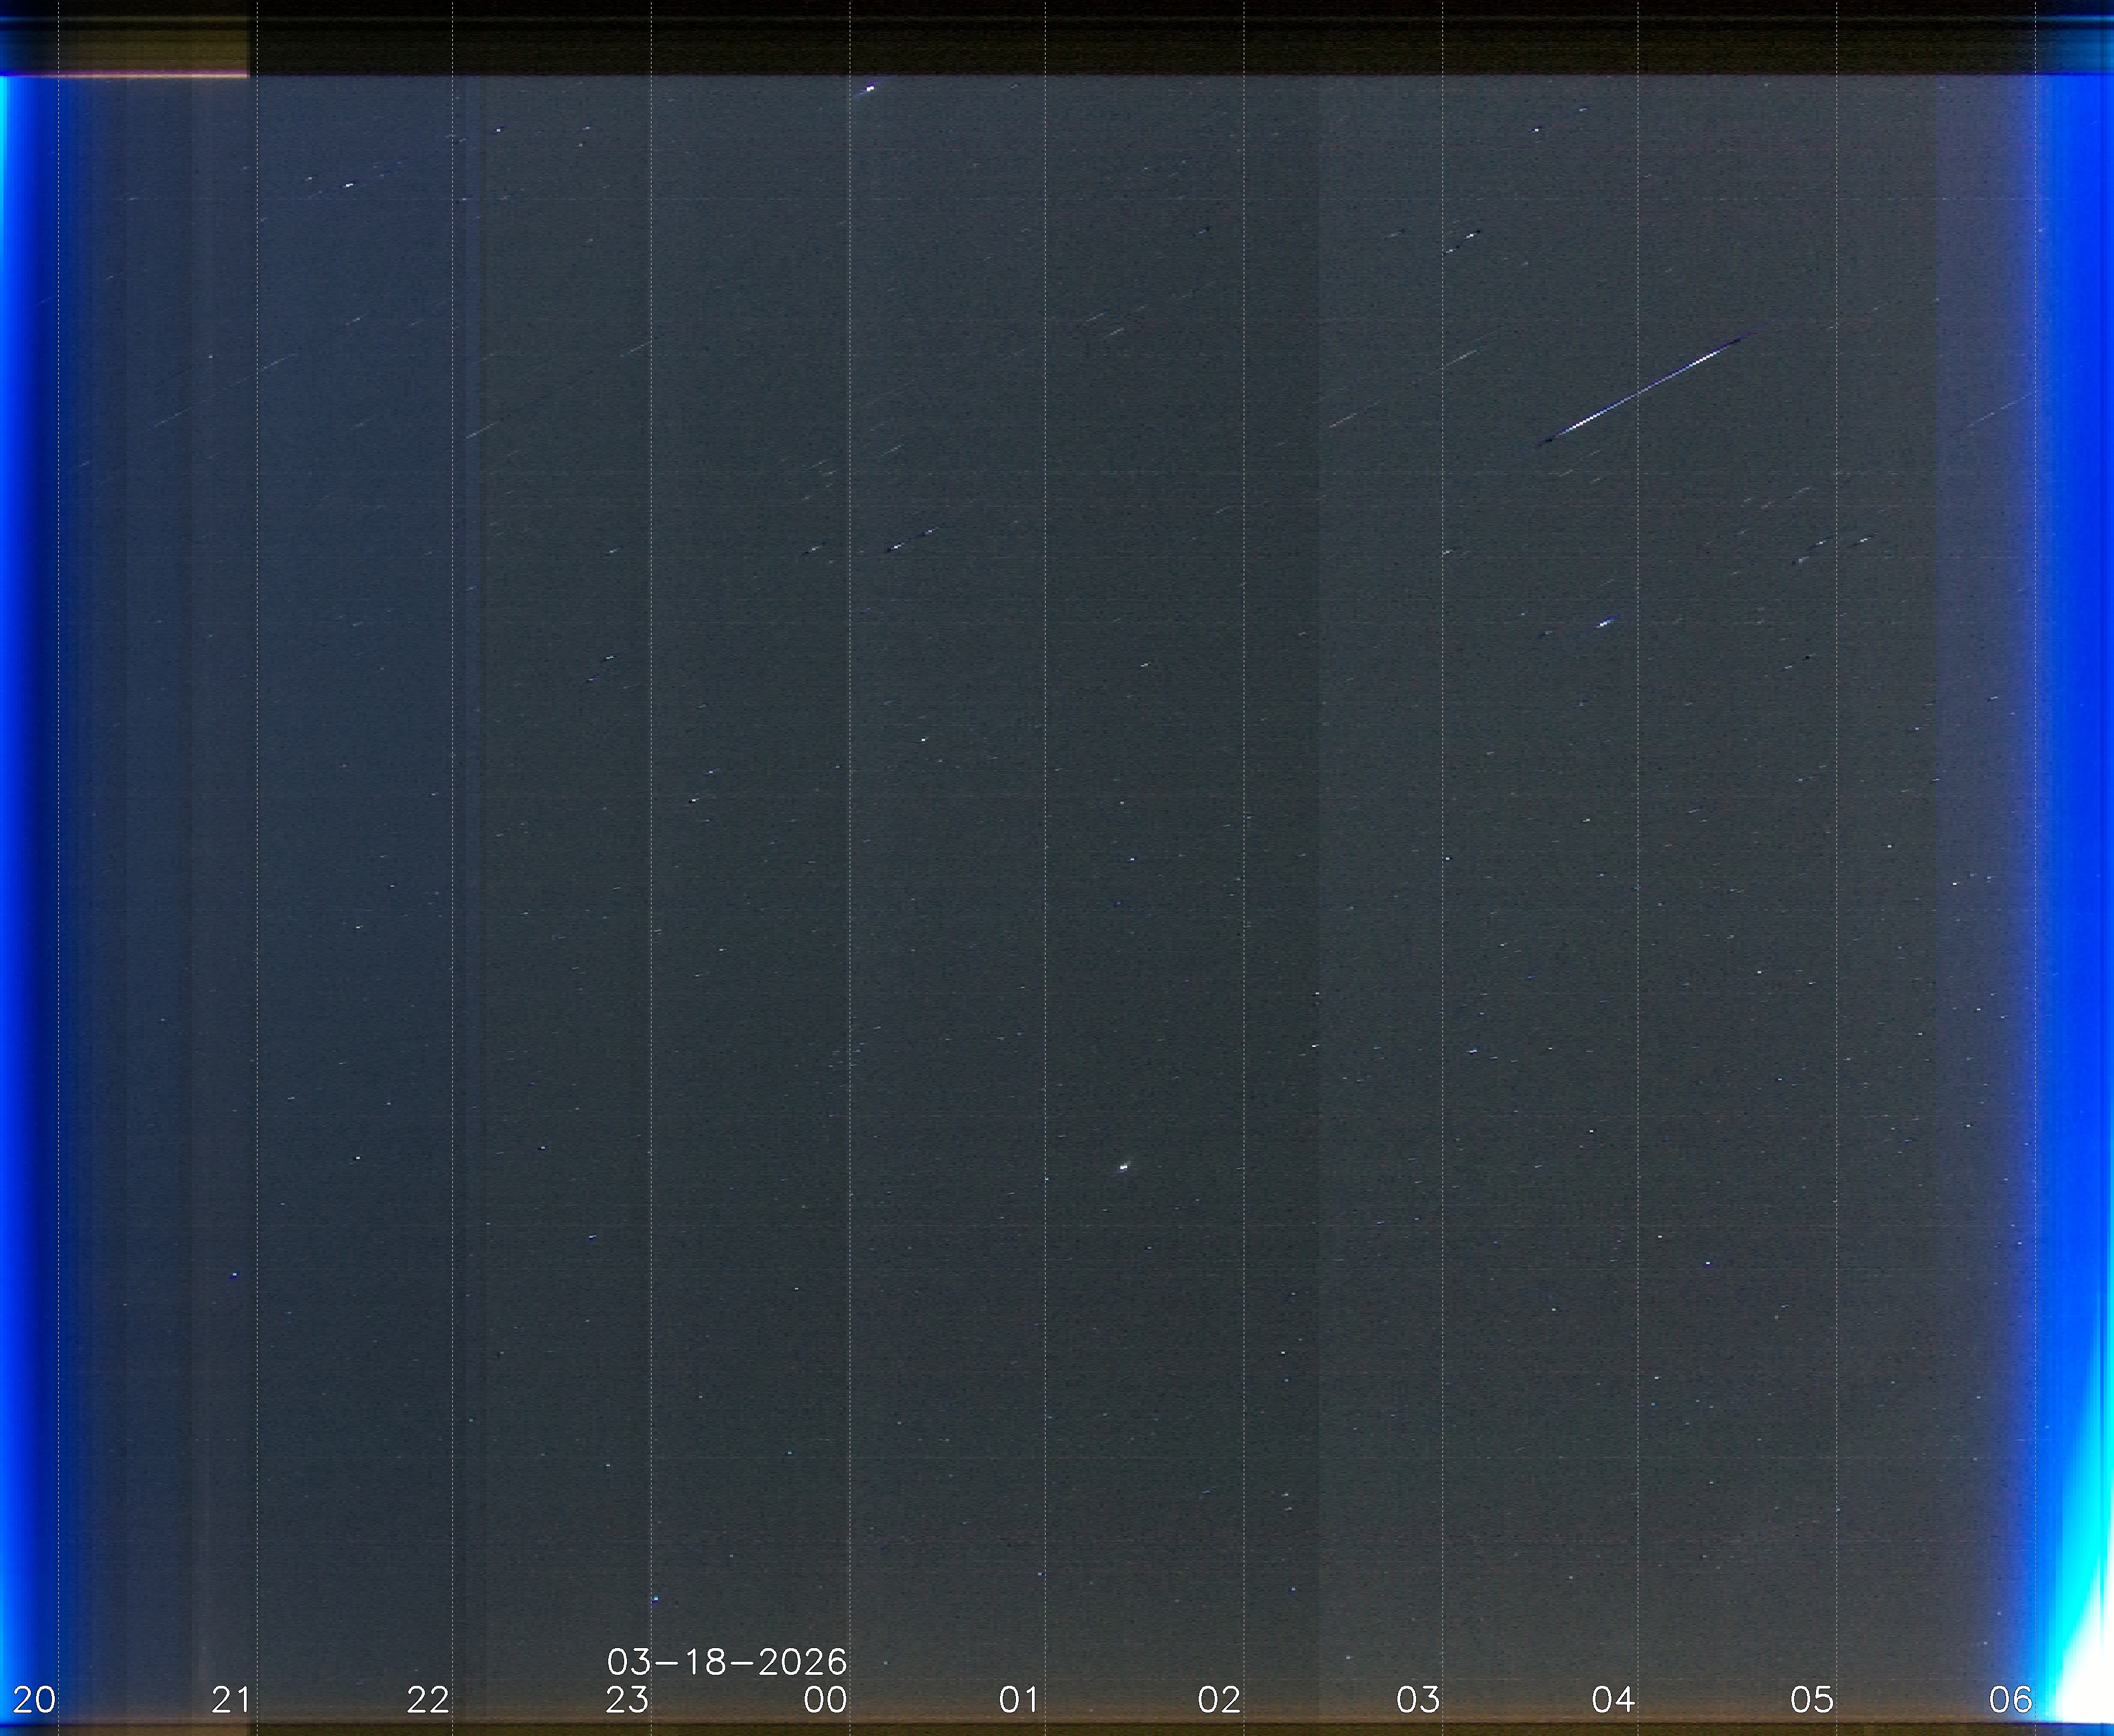This screenshot has height=1736, width=2114.
Task: Click the 01 hour label
Action: [x=1020, y=1699]
